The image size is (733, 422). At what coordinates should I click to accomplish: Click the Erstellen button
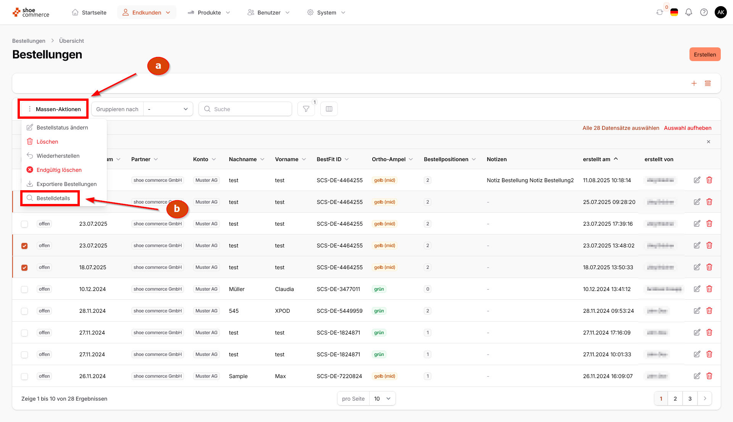(x=704, y=54)
